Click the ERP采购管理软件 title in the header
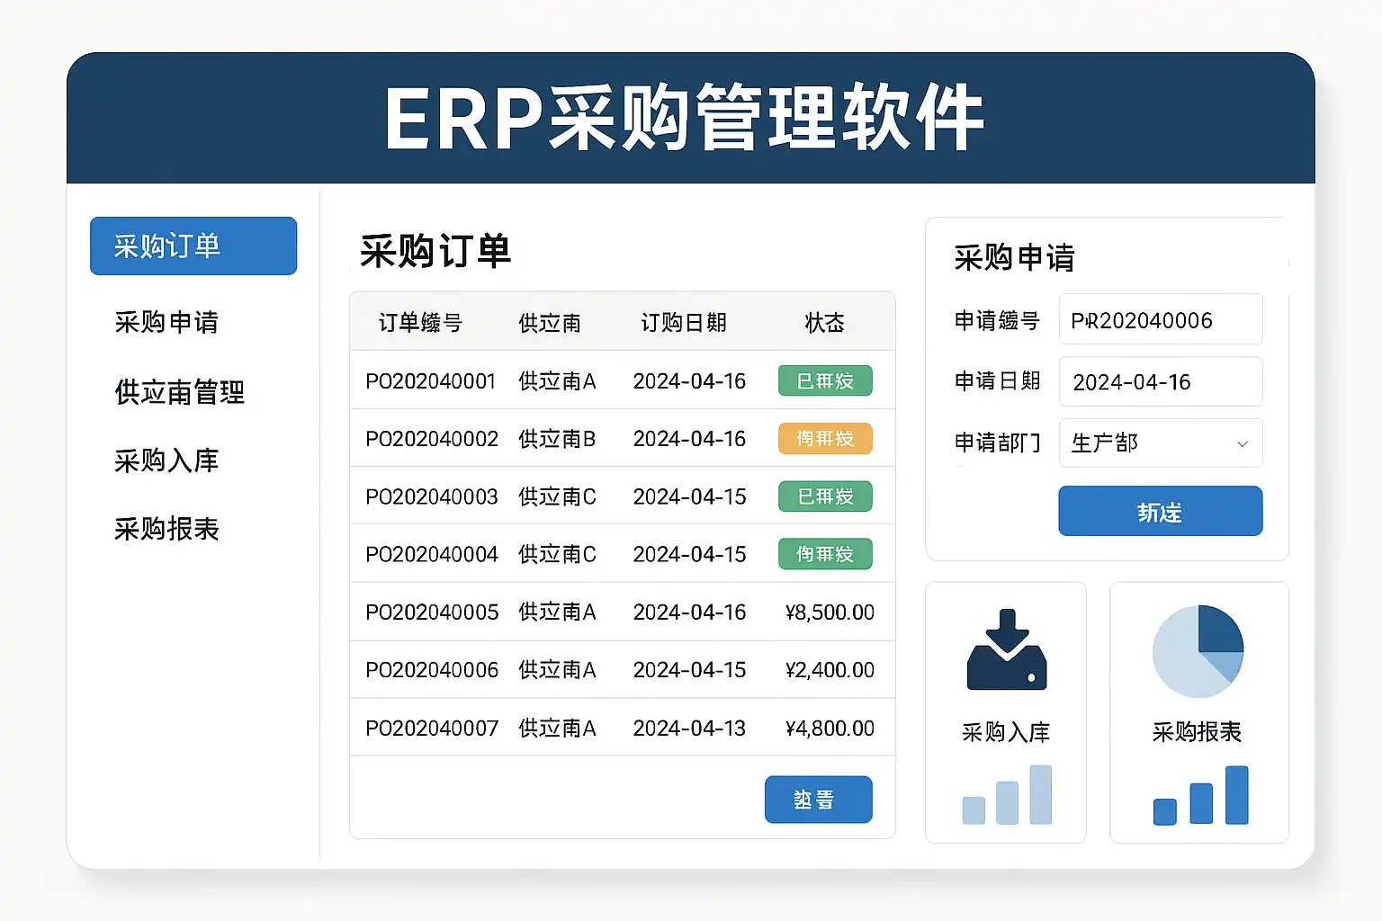Screen dimensions: 1382x921 [685, 118]
